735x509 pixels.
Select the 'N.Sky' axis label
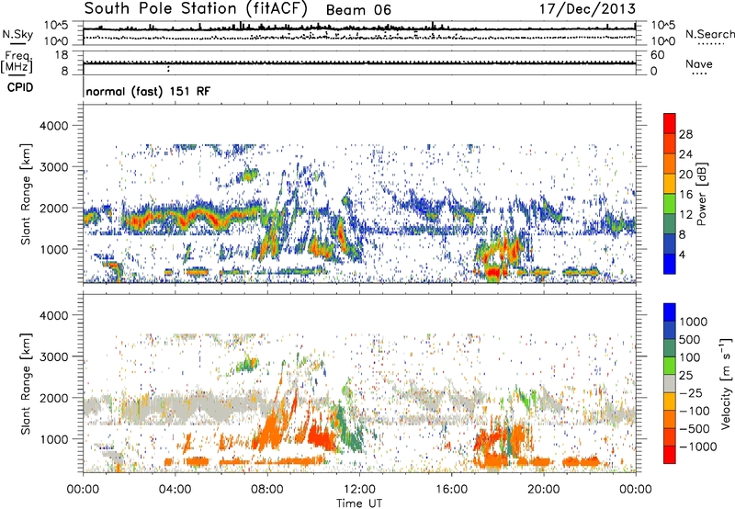coord(17,34)
